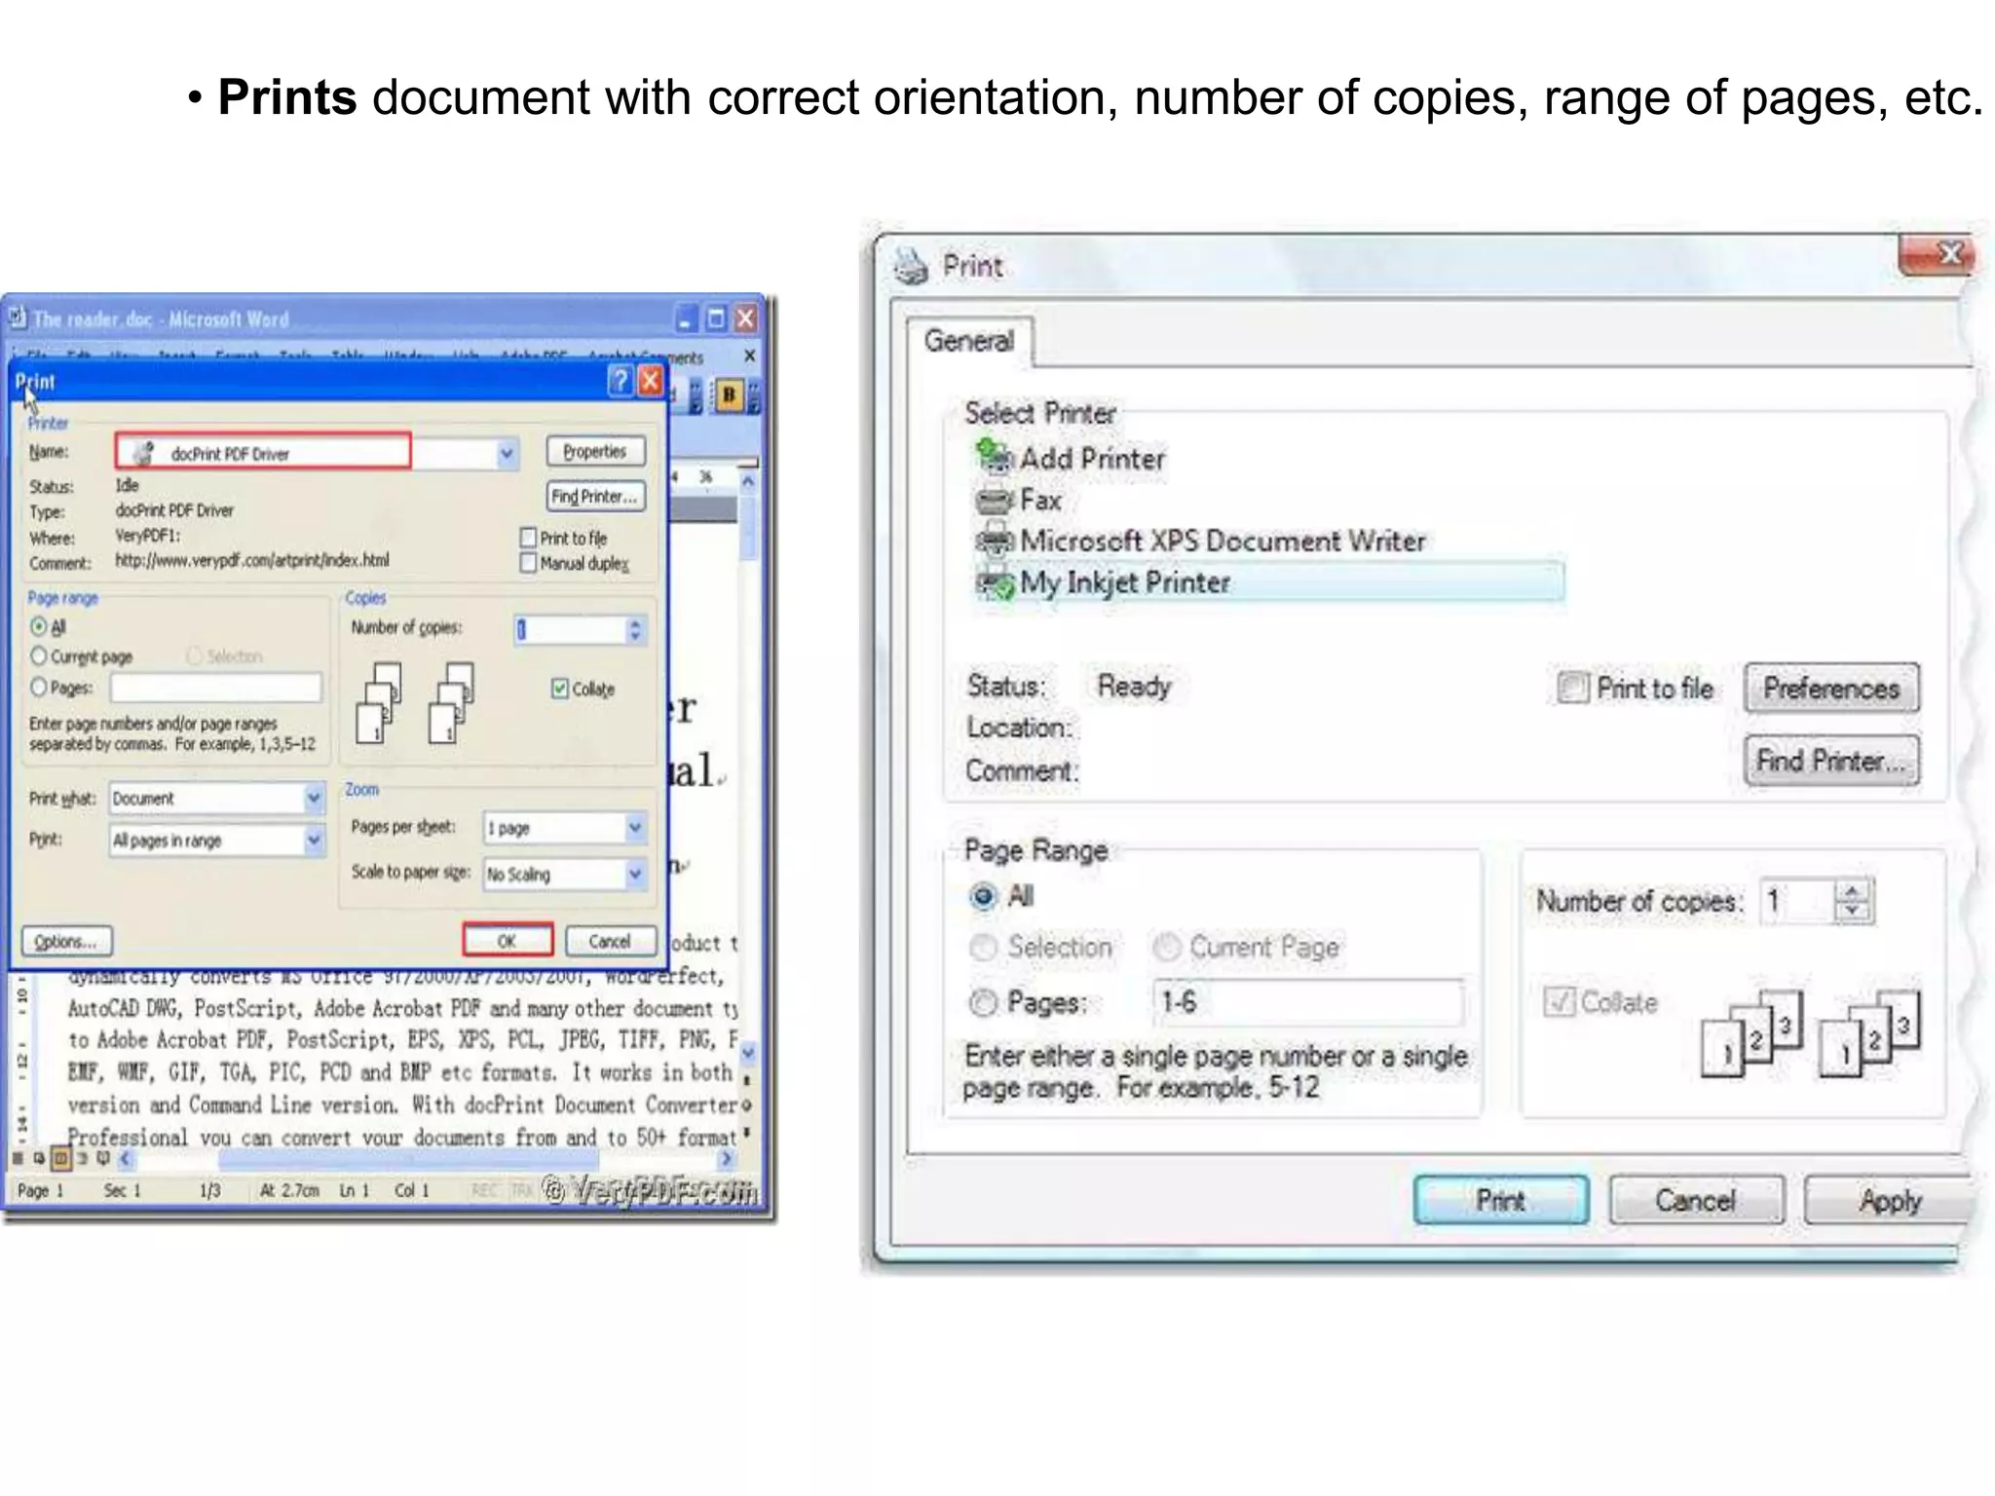Switch to the General tab
This screenshot has width=1995, height=1496.
pyautogui.click(x=969, y=342)
